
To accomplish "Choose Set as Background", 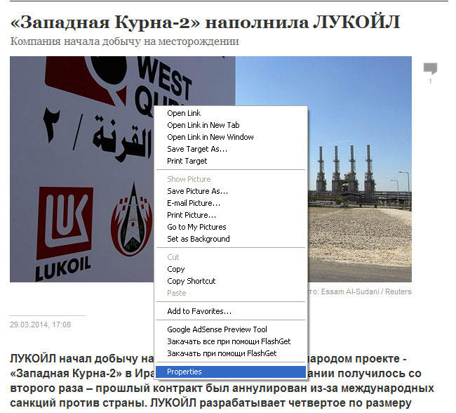I will coord(231,239).
